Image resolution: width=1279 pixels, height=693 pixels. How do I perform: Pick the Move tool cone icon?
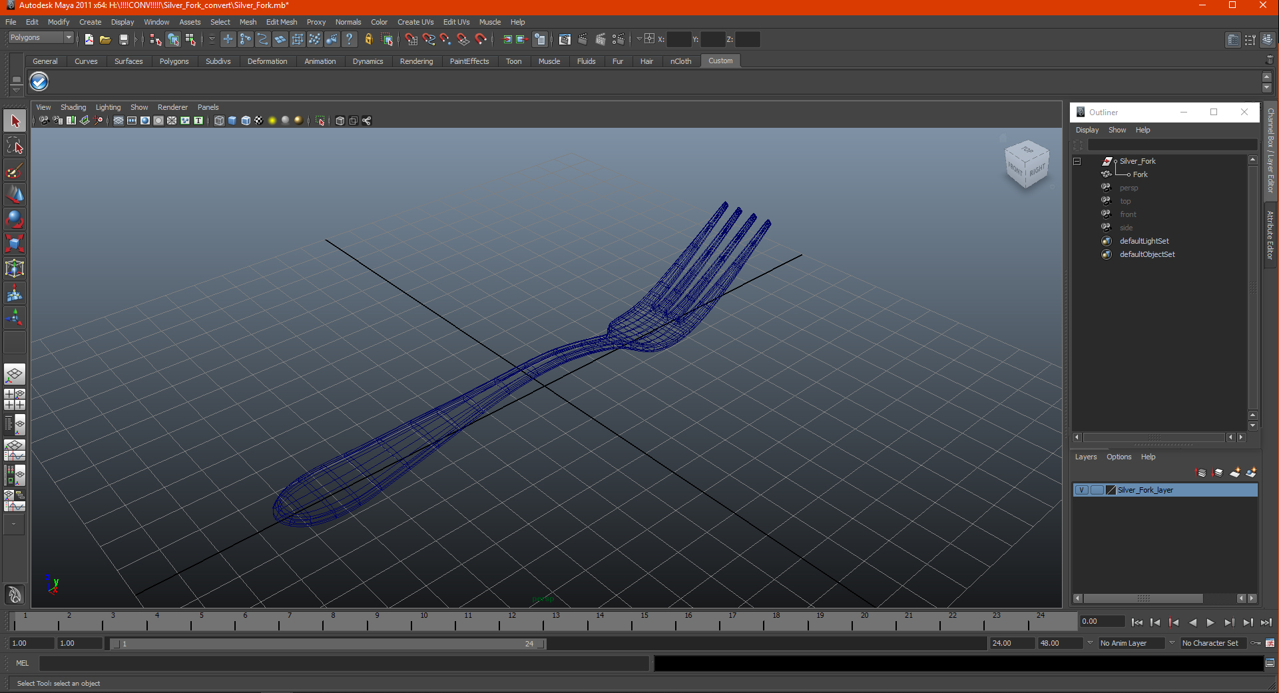pos(15,194)
